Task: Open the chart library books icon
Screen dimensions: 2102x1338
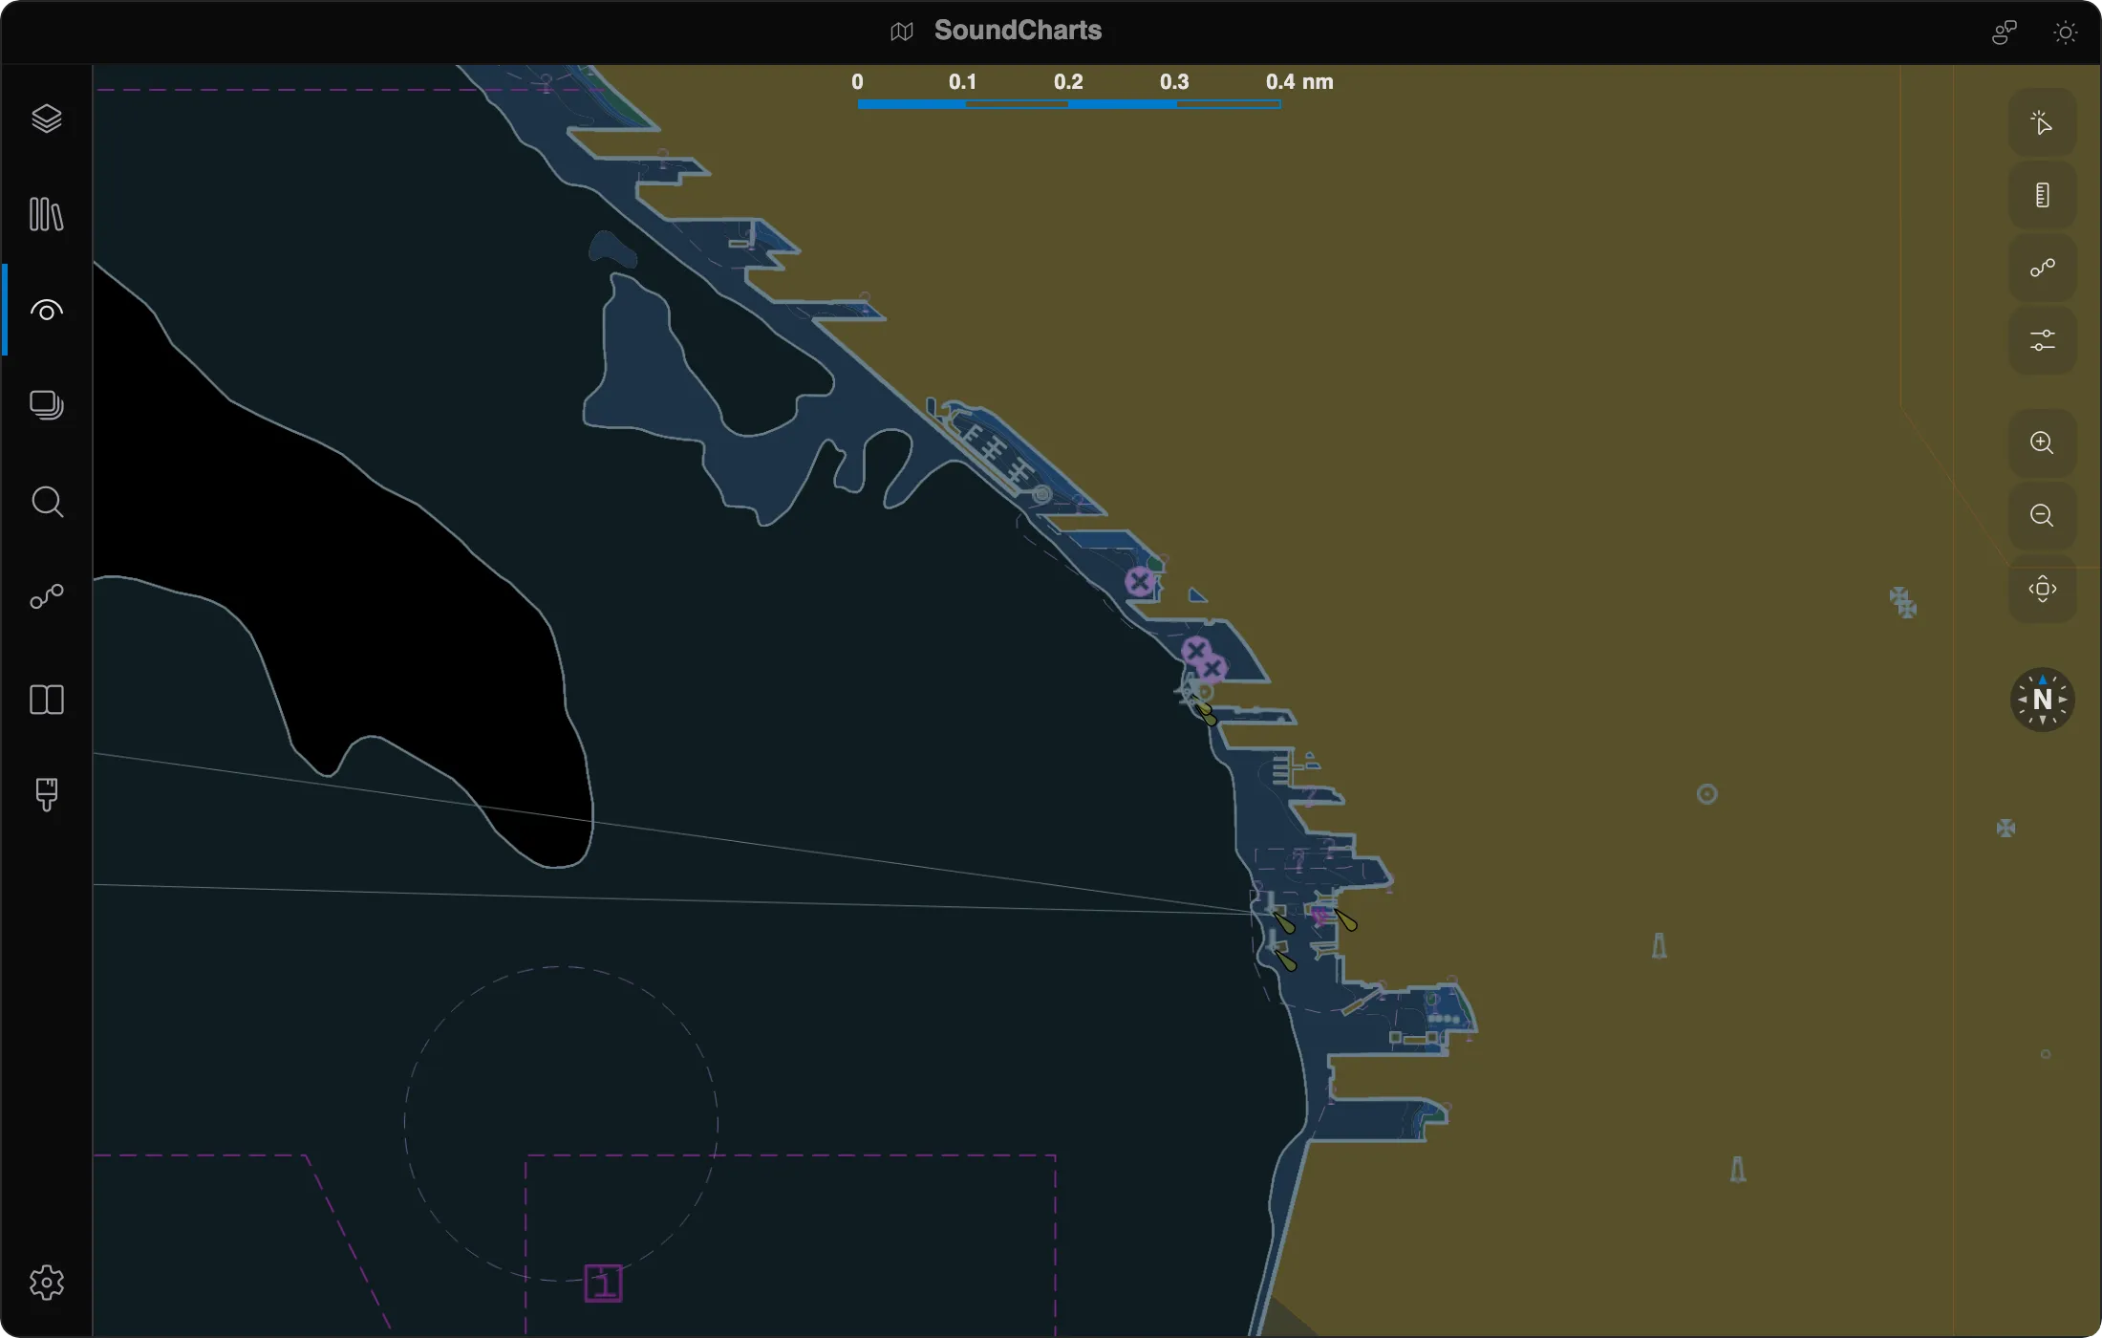Action: point(46,214)
